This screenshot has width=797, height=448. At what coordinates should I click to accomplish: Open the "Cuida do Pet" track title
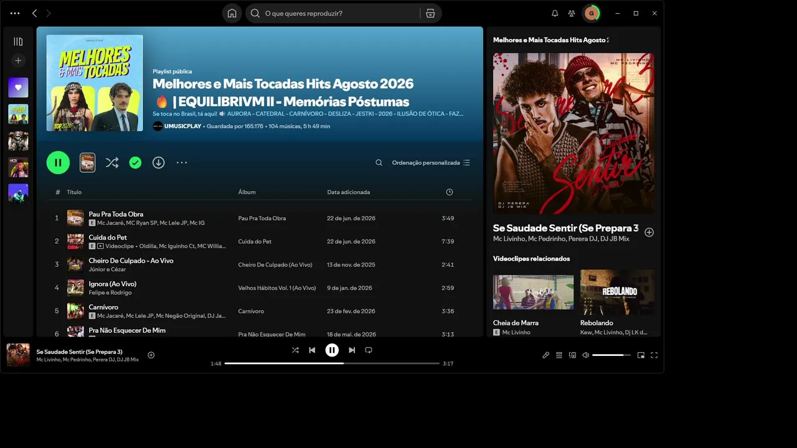click(108, 237)
